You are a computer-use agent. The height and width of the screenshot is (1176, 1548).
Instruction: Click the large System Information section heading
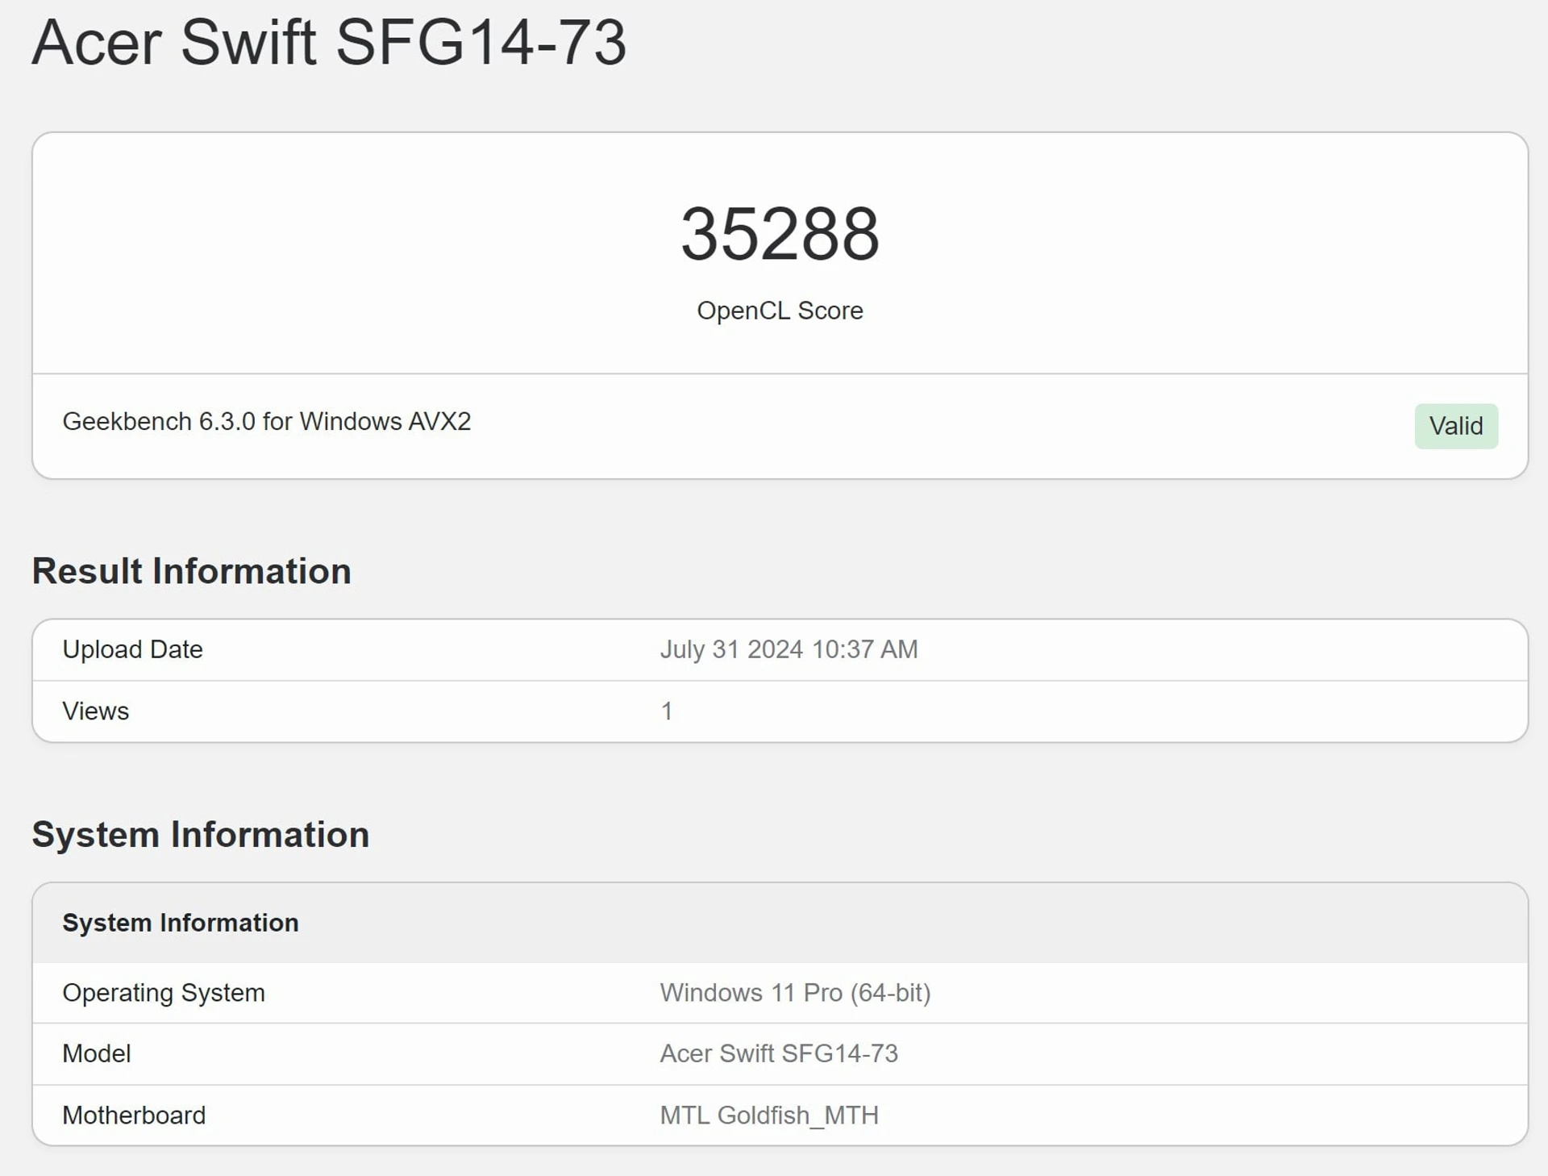201,835
